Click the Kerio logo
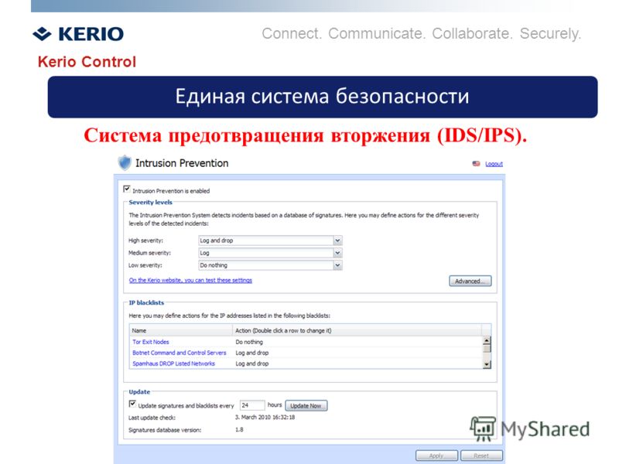Screen dimensions: 619x464 click(x=78, y=34)
